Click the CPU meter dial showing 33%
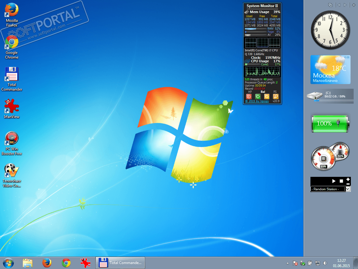This screenshot has width=358, height=269. [323, 158]
